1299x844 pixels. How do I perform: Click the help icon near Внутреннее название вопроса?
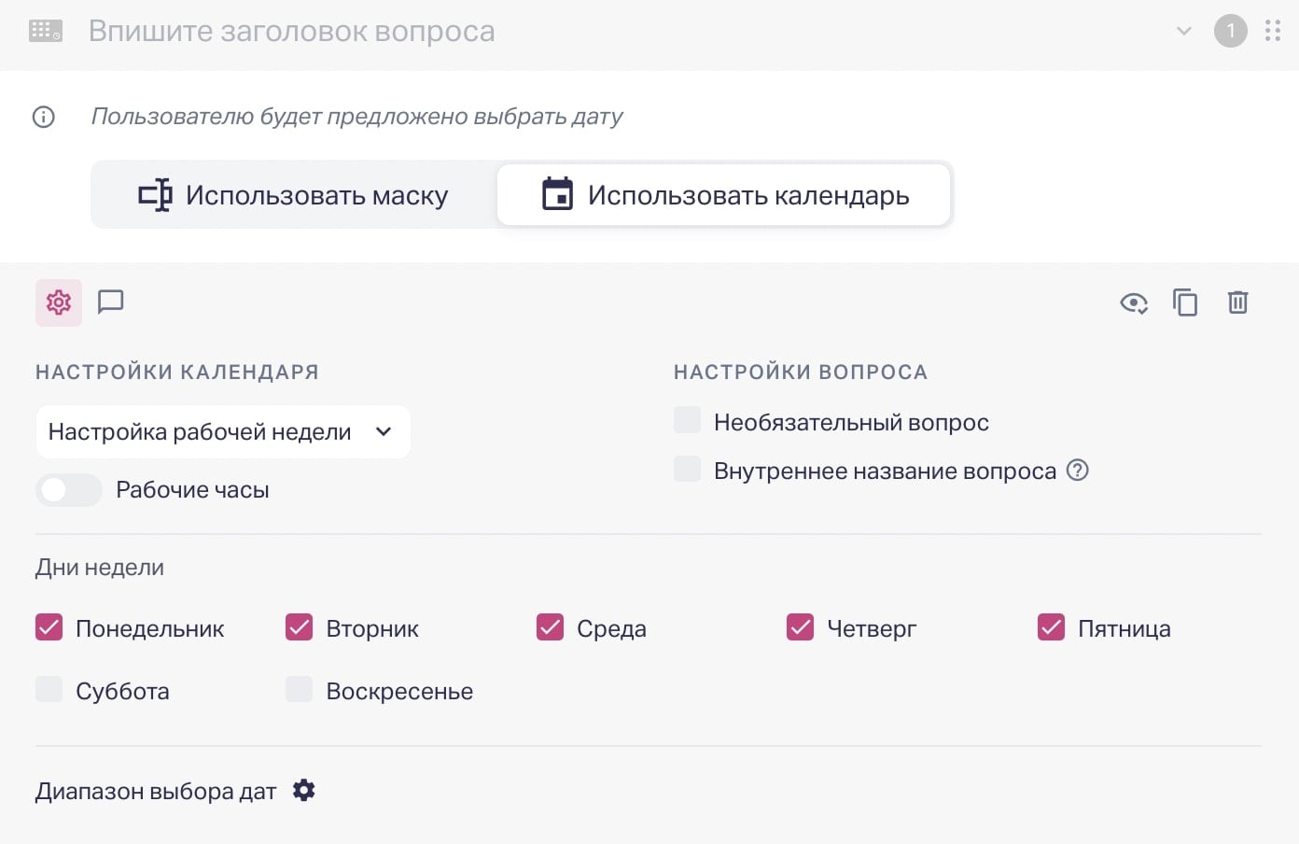click(1077, 471)
